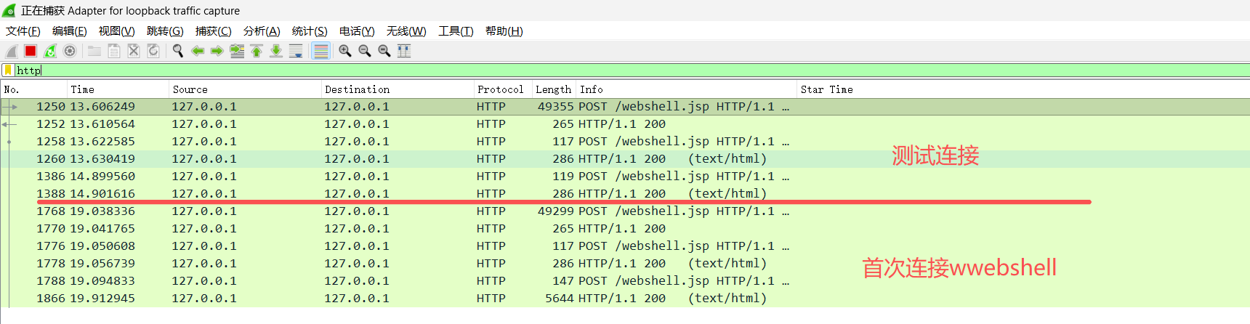Open the 文件(F) menu
1250x324 pixels.
[x=23, y=31]
